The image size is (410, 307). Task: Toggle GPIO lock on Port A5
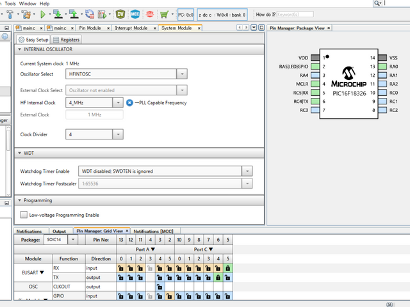coord(169,297)
